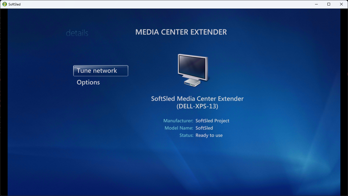
Task: Click the extender monitor icon
Action: tap(193, 70)
